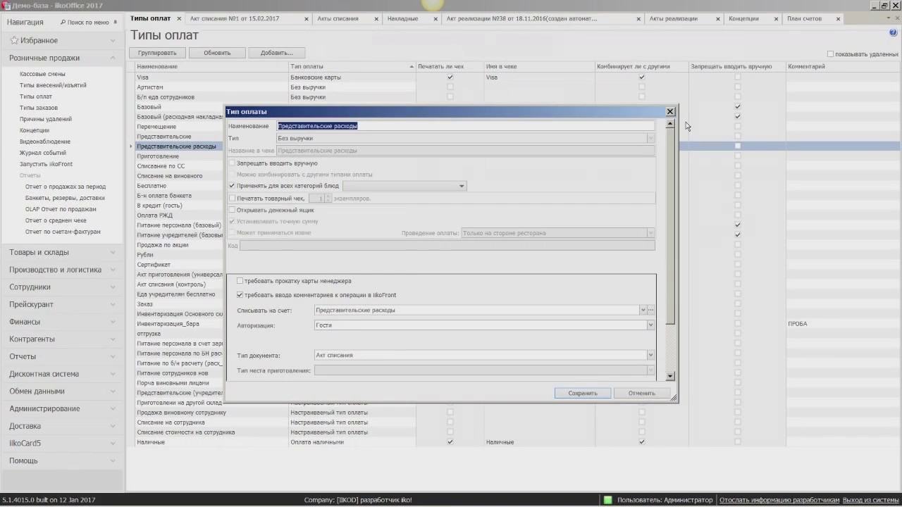Click the dialog scrollbar up arrow

pos(669,124)
